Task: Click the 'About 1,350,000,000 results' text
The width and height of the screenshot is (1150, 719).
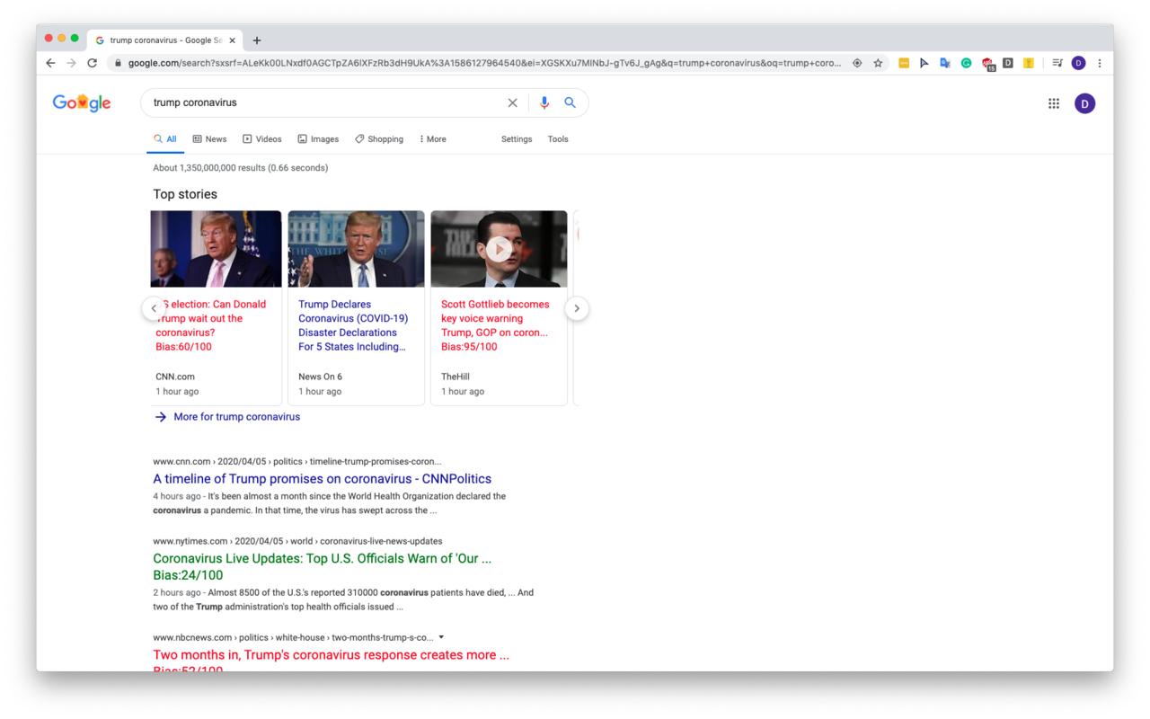Action: pyautogui.click(x=240, y=168)
